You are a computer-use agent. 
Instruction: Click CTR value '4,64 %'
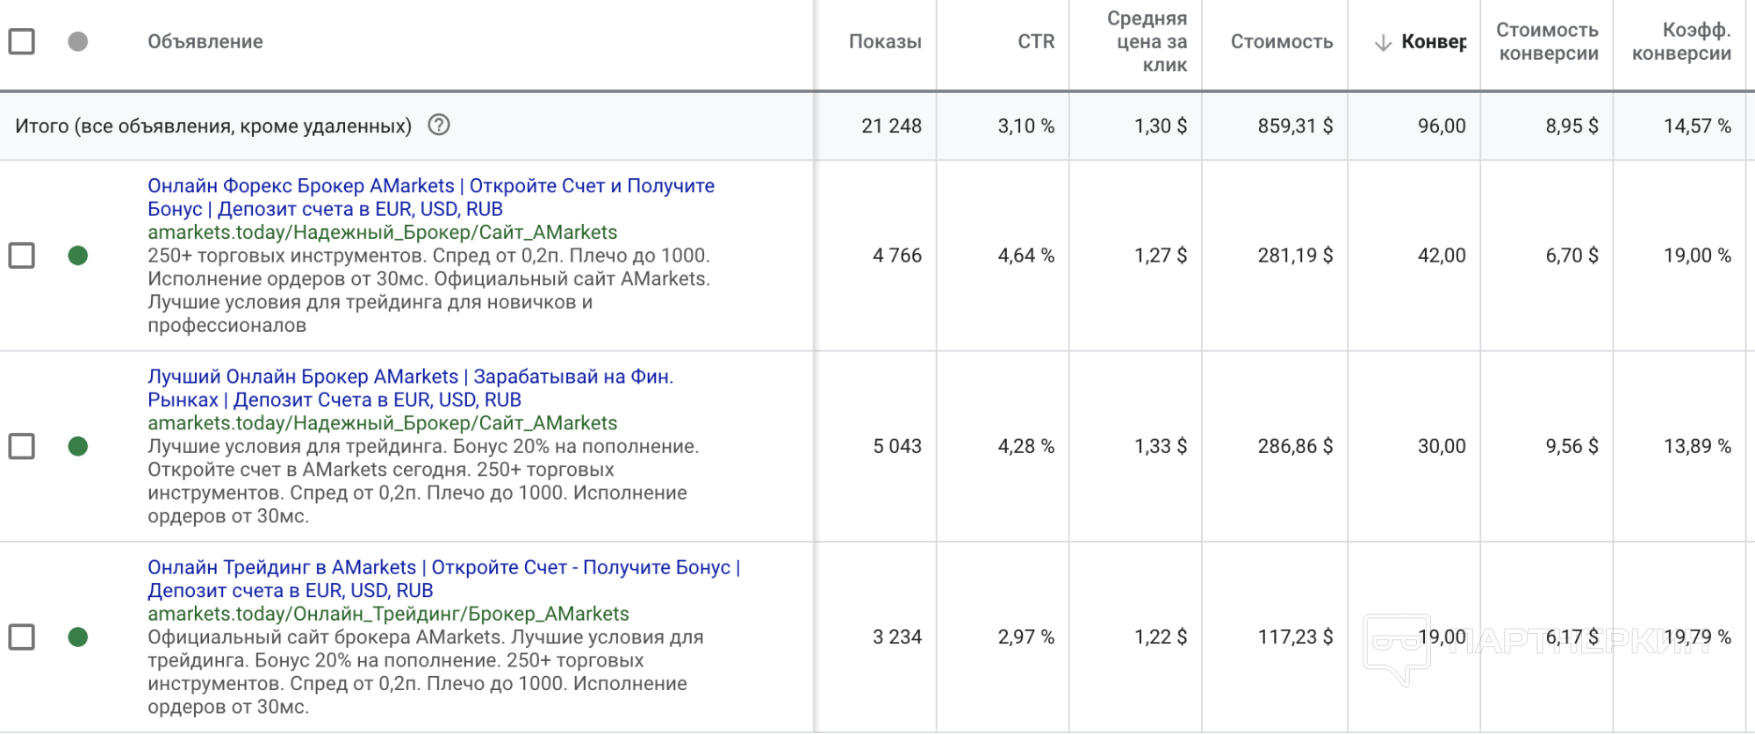tap(1026, 255)
